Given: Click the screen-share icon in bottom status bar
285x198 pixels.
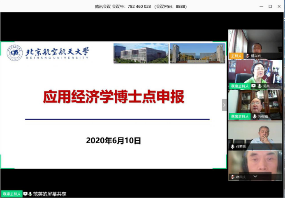Looking at the screenshot, I should click(x=25, y=194).
